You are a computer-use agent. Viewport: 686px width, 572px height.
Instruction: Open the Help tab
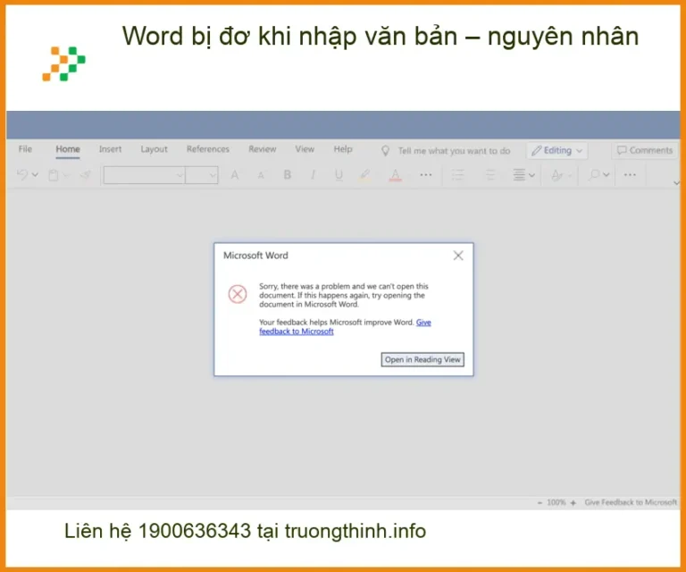tap(343, 149)
